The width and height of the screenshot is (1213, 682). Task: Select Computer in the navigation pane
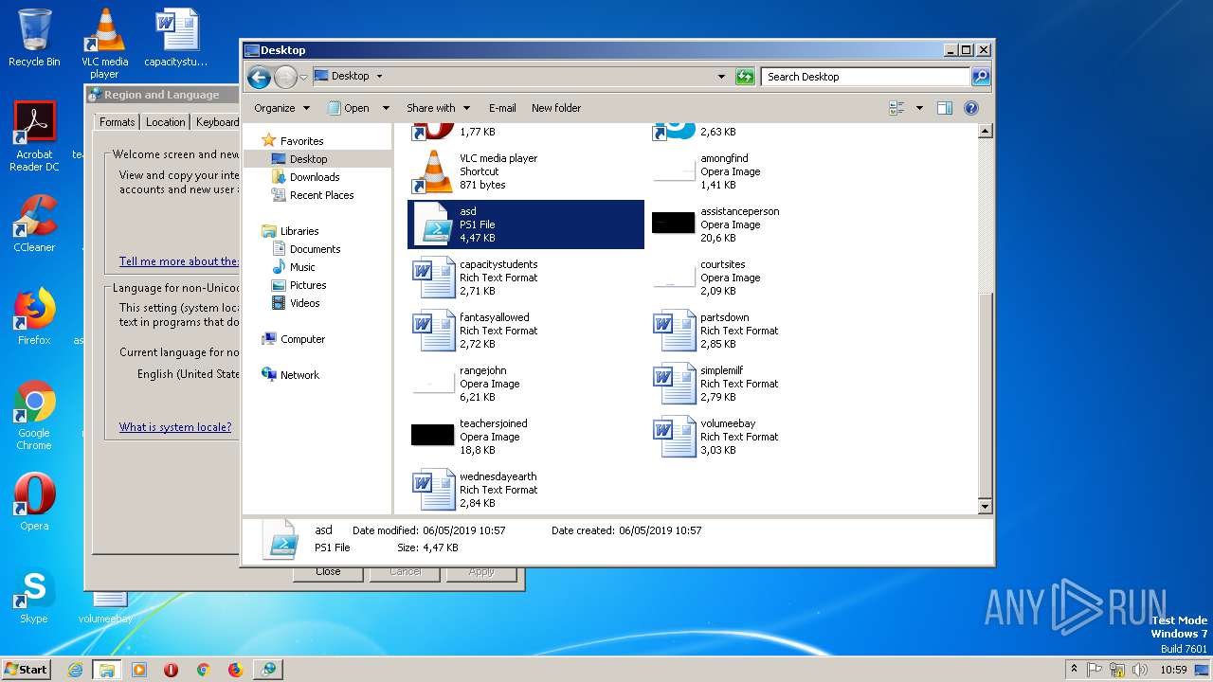click(x=302, y=339)
